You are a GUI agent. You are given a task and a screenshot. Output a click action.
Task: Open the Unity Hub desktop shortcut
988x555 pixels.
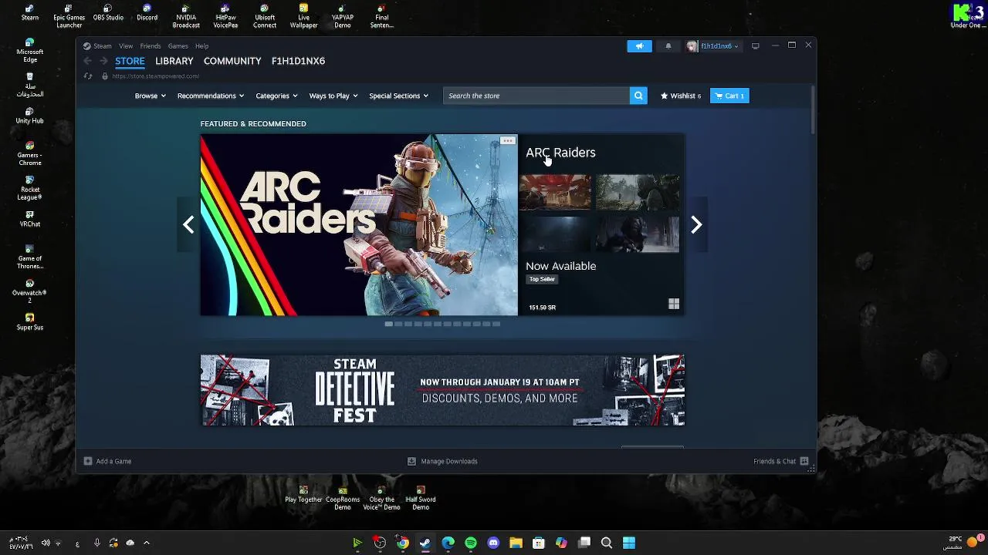pos(29,116)
